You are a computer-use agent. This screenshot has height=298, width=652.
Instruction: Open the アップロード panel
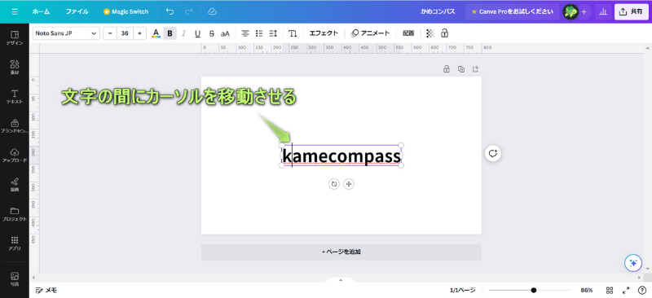pyautogui.click(x=15, y=155)
